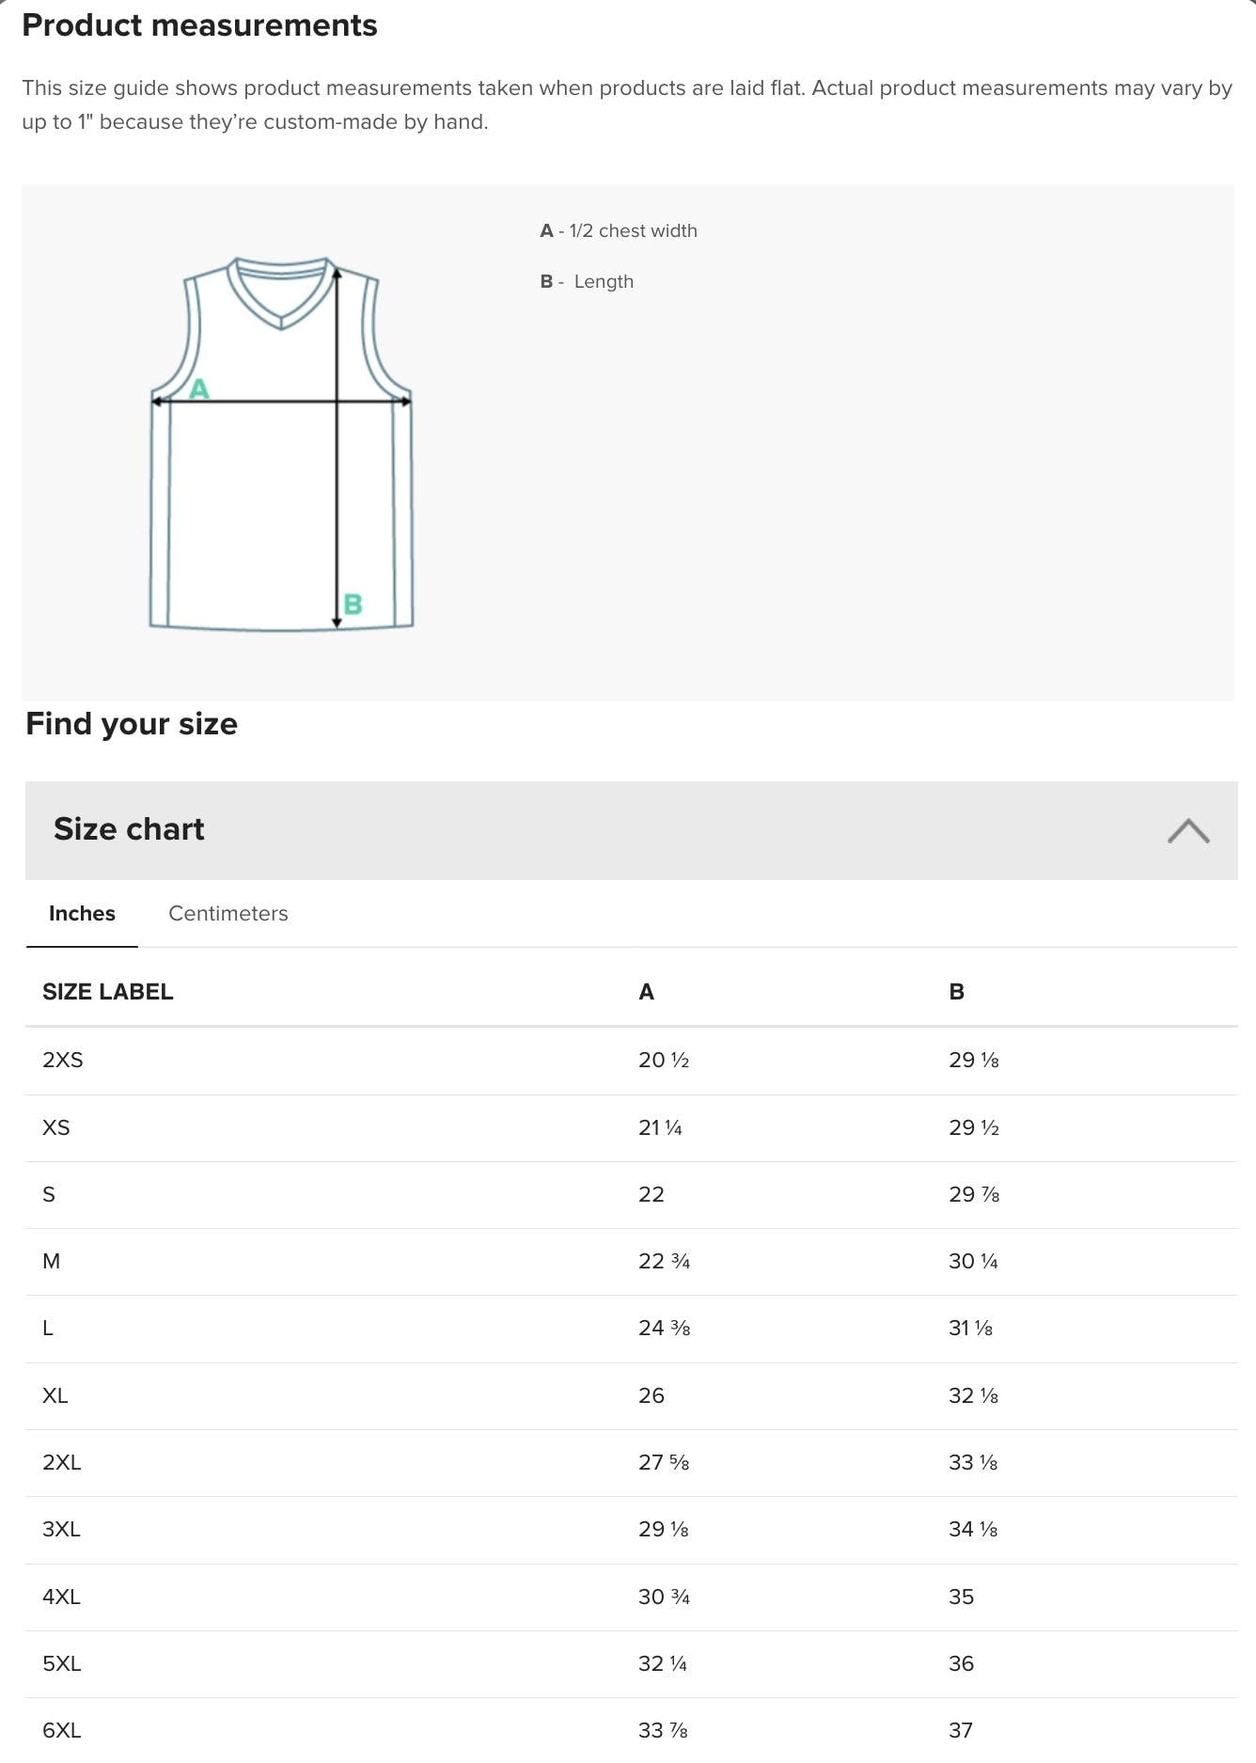This screenshot has height=1763, width=1256.
Task: Click the Size chart header title
Action: [129, 829]
